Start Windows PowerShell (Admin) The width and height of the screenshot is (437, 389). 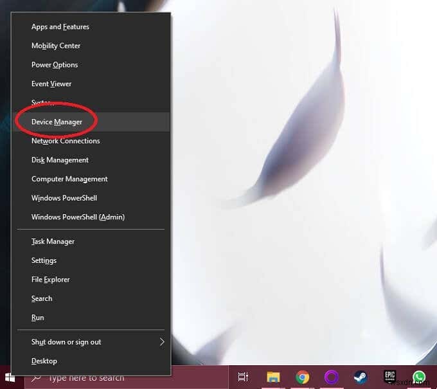point(91,217)
